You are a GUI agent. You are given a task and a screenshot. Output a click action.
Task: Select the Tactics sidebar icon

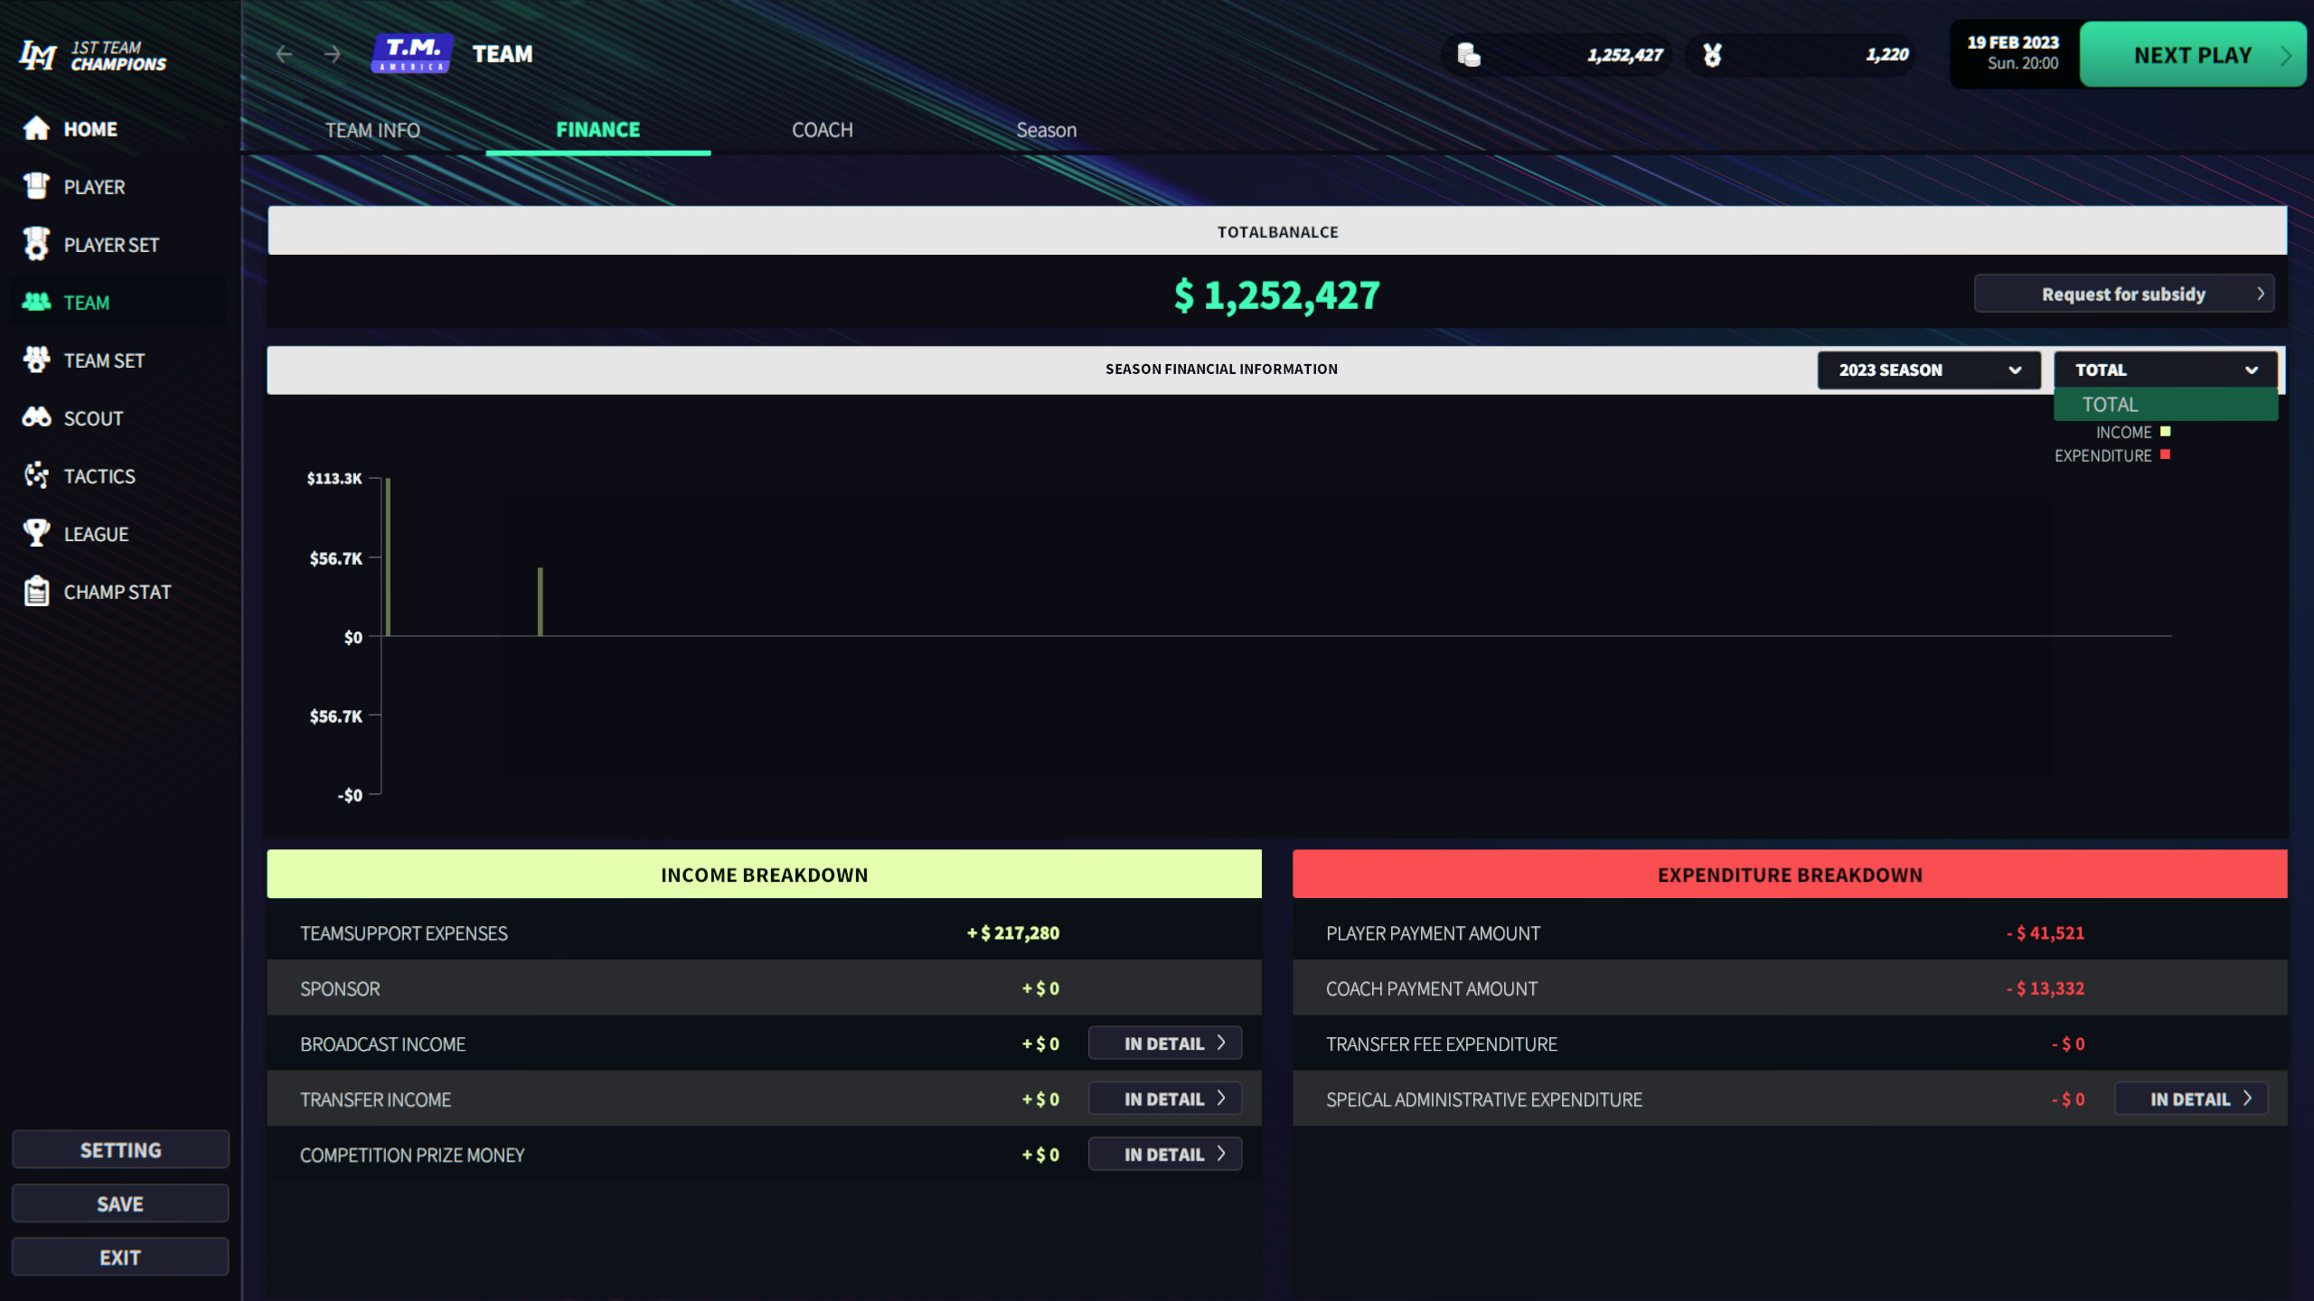36,475
